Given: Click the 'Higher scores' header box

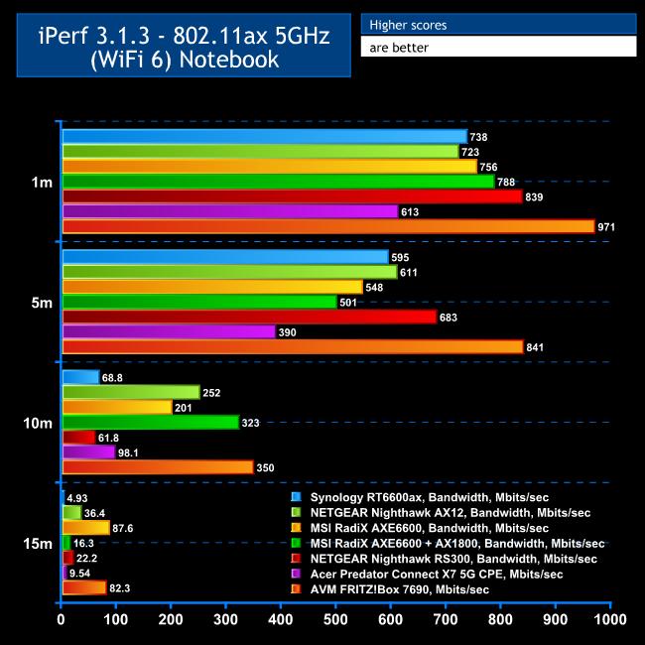Looking at the screenshot, I should coord(498,25).
